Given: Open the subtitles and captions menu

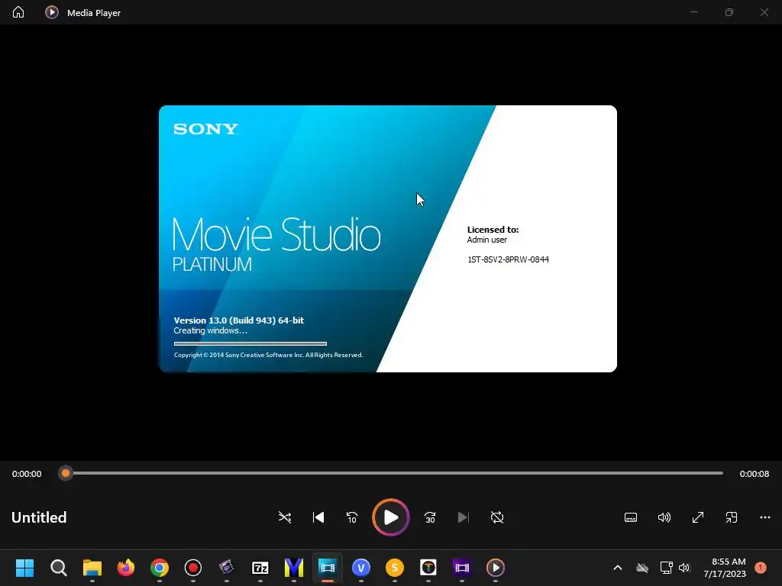Looking at the screenshot, I should 631,517.
